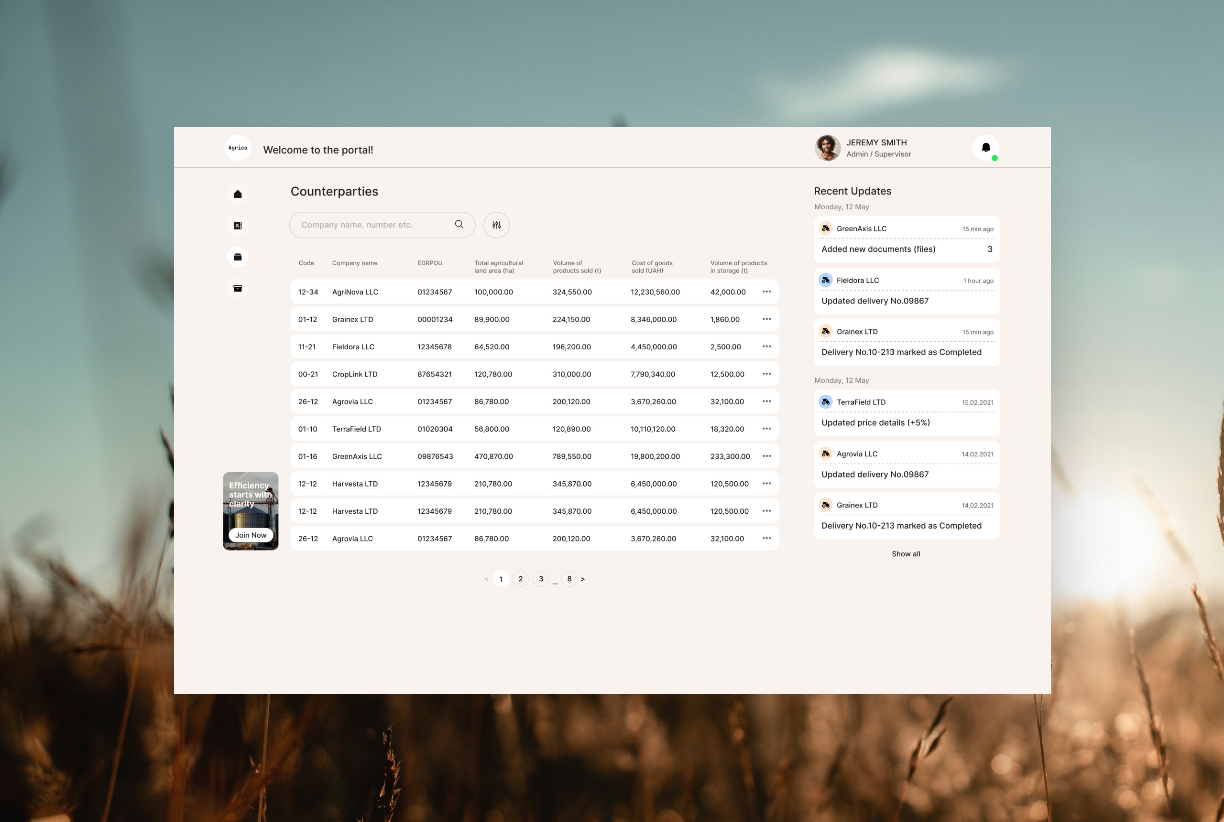Click the search magnifier icon
Screen dimensions: 1224x822
pyautogui.click(x=459, y=224)
